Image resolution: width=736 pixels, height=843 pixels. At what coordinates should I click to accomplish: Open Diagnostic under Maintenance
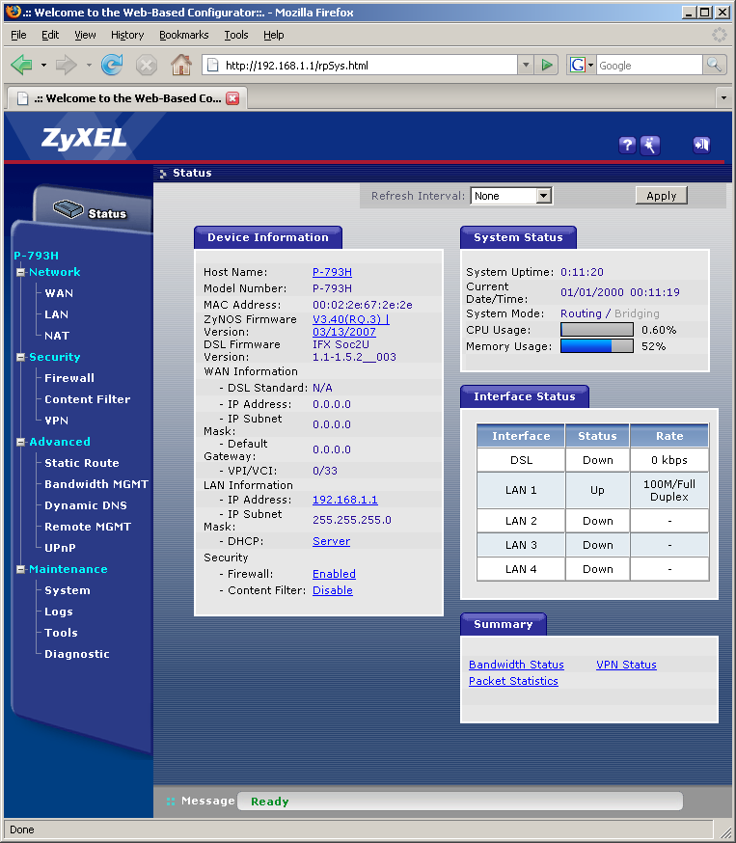[77, 654]
